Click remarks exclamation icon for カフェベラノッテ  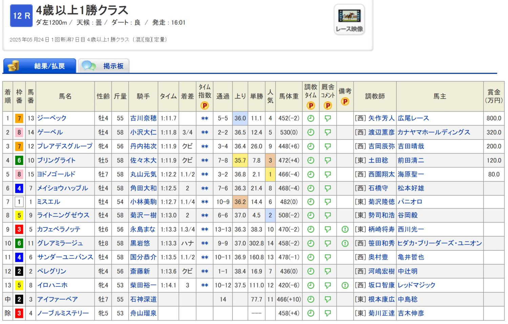345,229
